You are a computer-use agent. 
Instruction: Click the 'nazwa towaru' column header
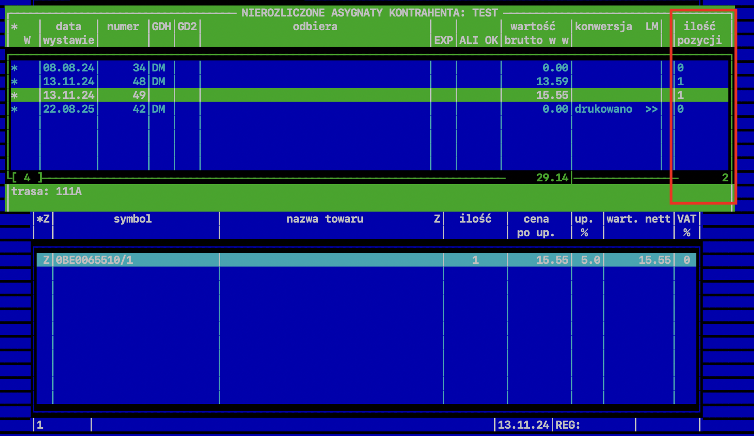[325, 219]
